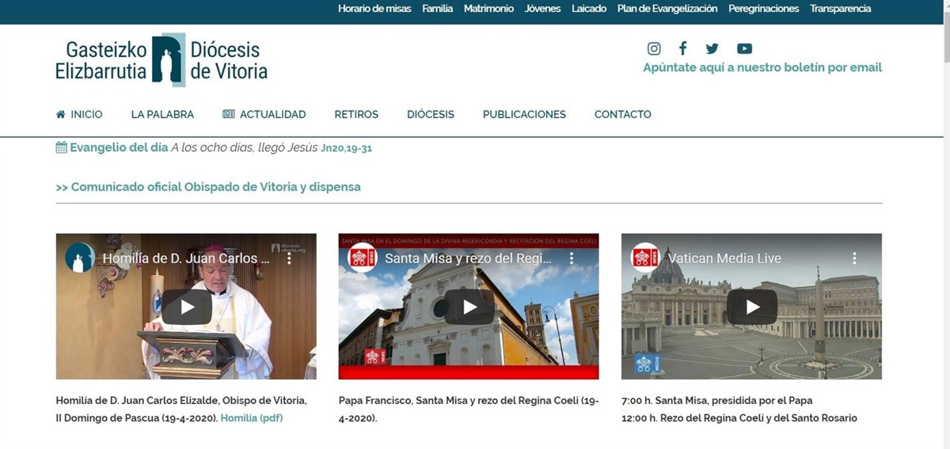Click Horario de misas in top bar

point(374,9)
